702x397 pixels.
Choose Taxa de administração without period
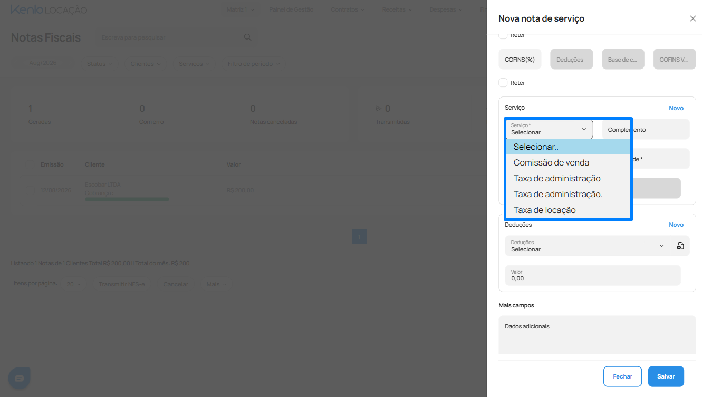[568, 178]
